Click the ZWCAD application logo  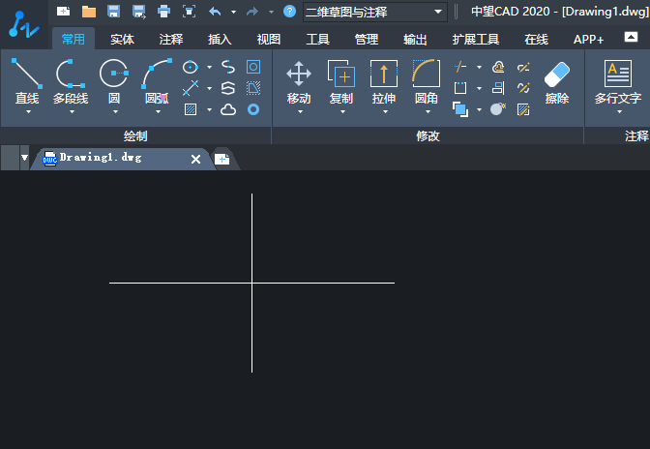(23, 24)
